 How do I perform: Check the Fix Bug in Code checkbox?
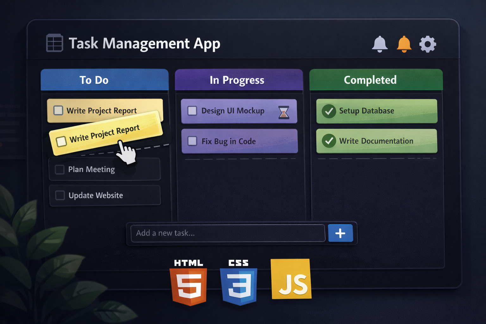pos(192,141)
